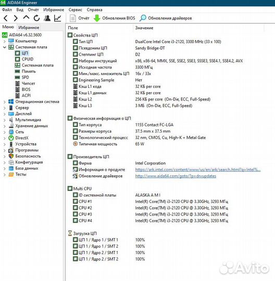The width and height of the screenshot is (275, 281).
Task: Open the Сервис menu
Action: tap(76, 10)
